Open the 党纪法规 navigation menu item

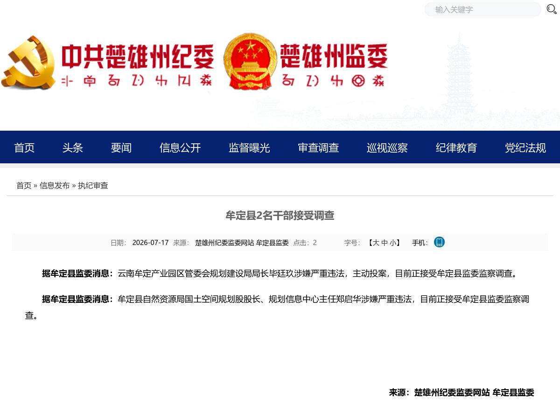(x=525, y=148)
